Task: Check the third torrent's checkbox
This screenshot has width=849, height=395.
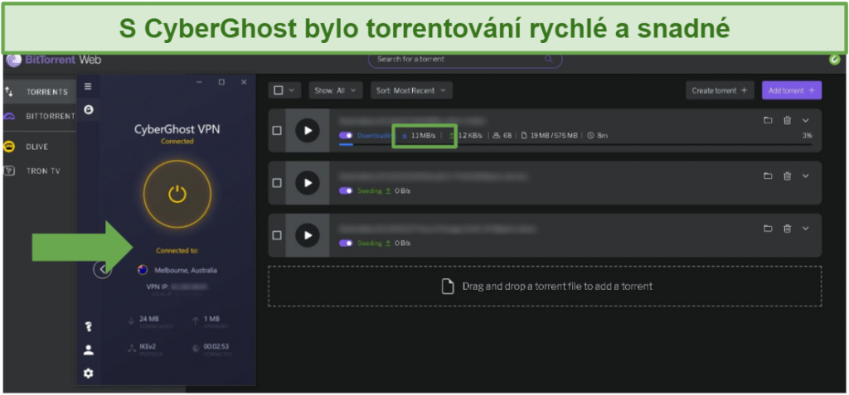Action: coord(277,235)
